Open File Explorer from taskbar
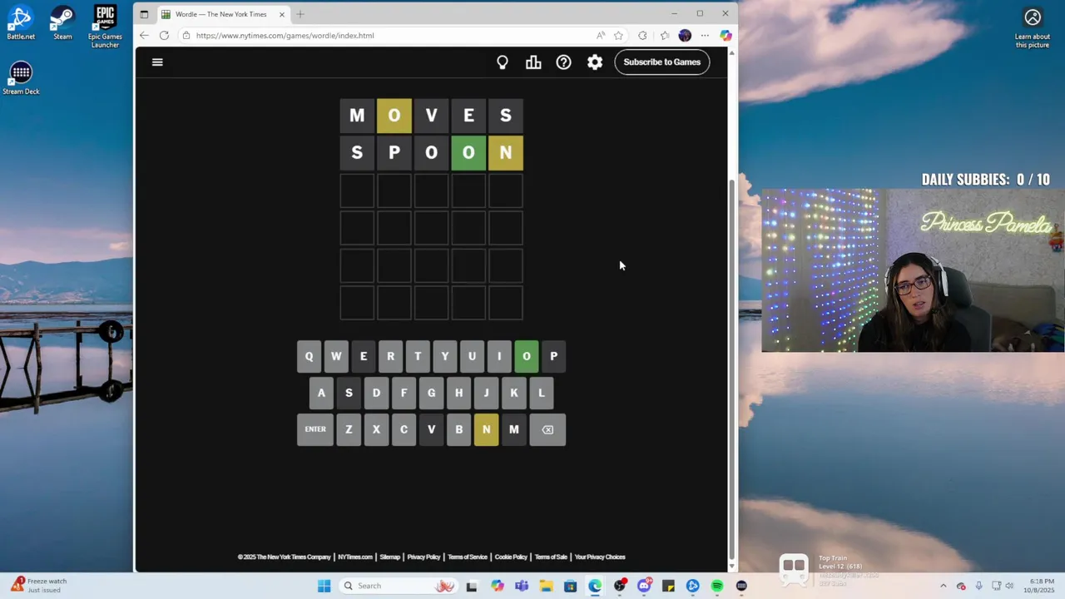The width and height of the screenshot is (1065, 599). click(546, 586)
